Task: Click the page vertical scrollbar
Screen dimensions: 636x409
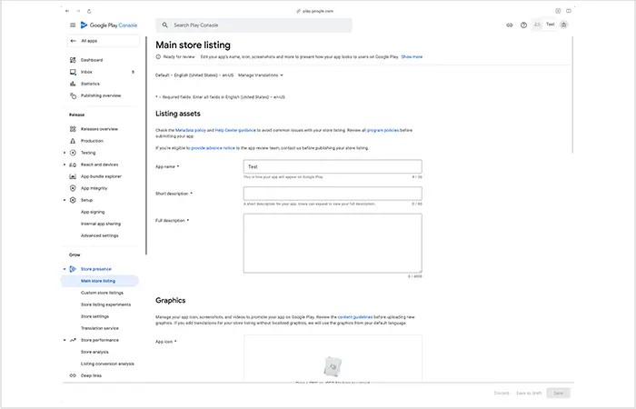Action: coord(572,95)
